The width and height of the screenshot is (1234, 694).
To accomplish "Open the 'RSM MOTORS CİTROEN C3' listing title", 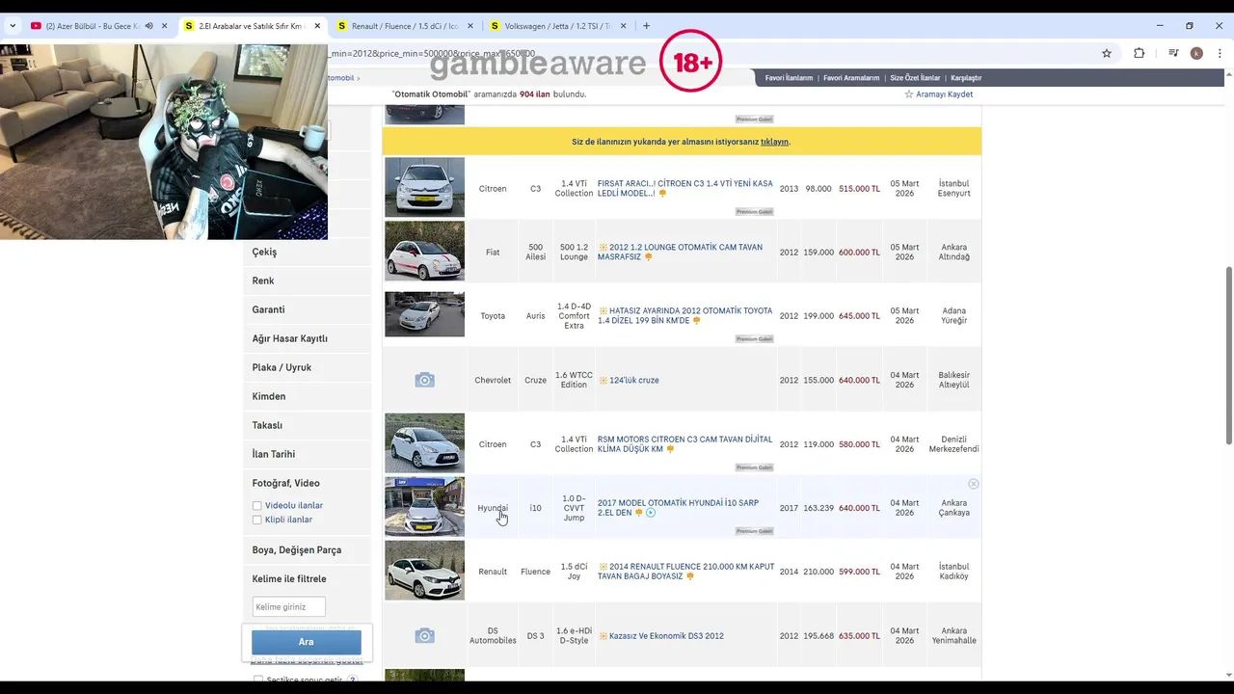I will click(684, 443).
